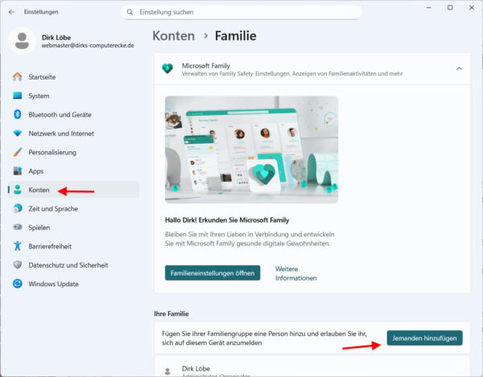483x377 pixels.
Task: Click the back arrow icon
Action: coord(12,12)
